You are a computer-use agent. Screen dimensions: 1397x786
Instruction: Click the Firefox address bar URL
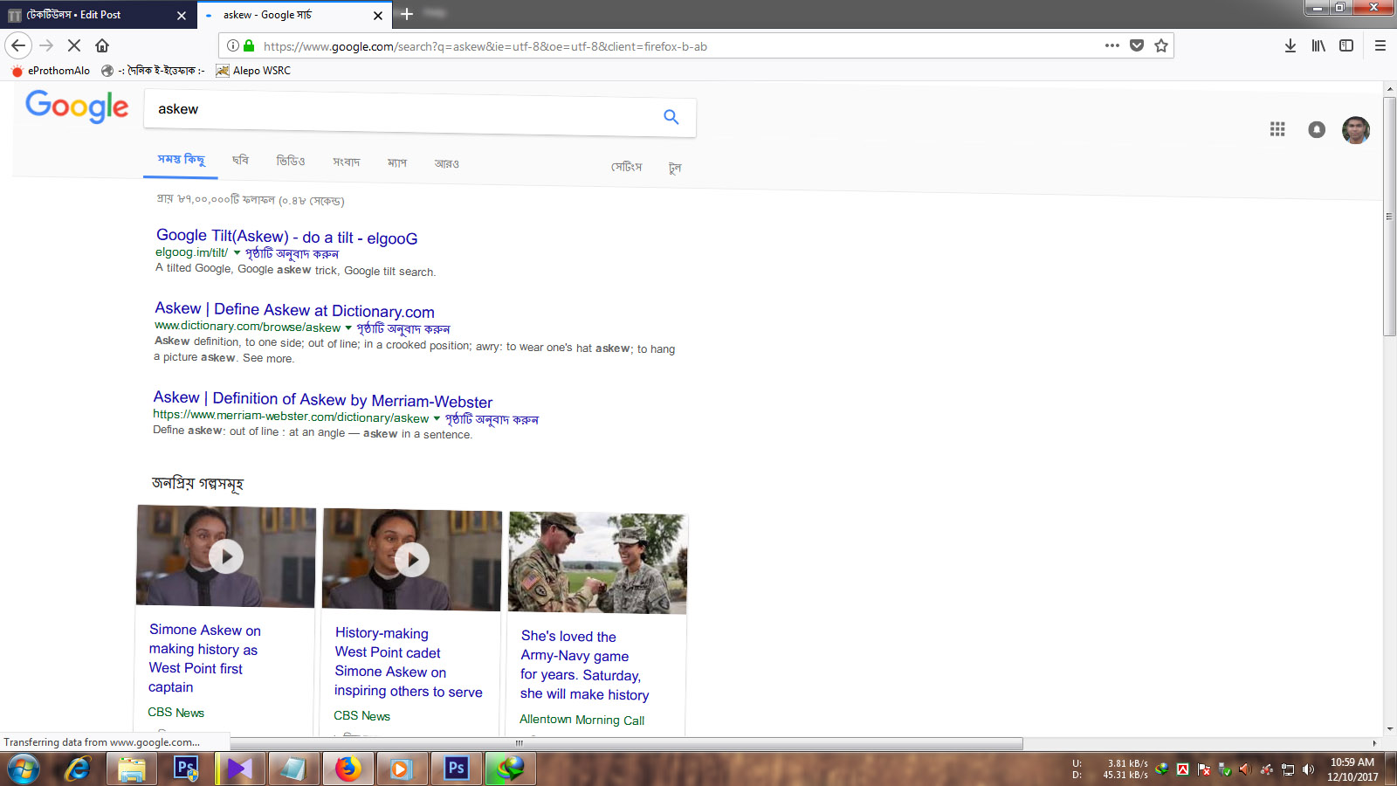coord(485,46)
